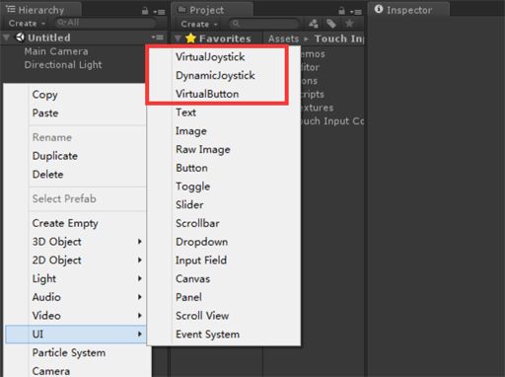Click Delete in the context menu
This screenshot has width=505, height=377.
click(47, 175)
